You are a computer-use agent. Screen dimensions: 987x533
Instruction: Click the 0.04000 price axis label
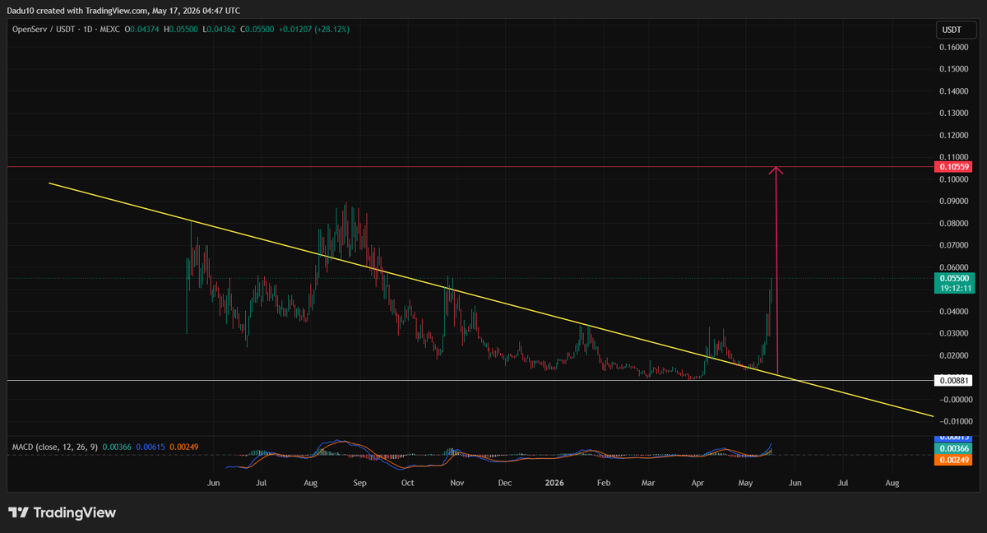click(x=954, y=312)
